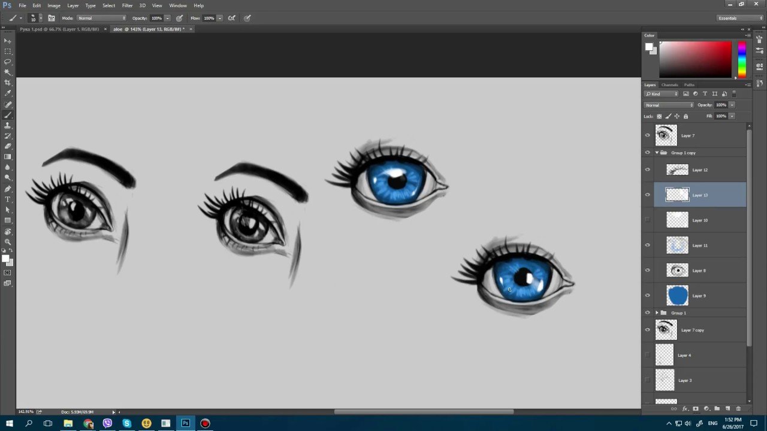Pick the Zoom tool
Viewport: 767px width, 431px height.
point(8,242)
